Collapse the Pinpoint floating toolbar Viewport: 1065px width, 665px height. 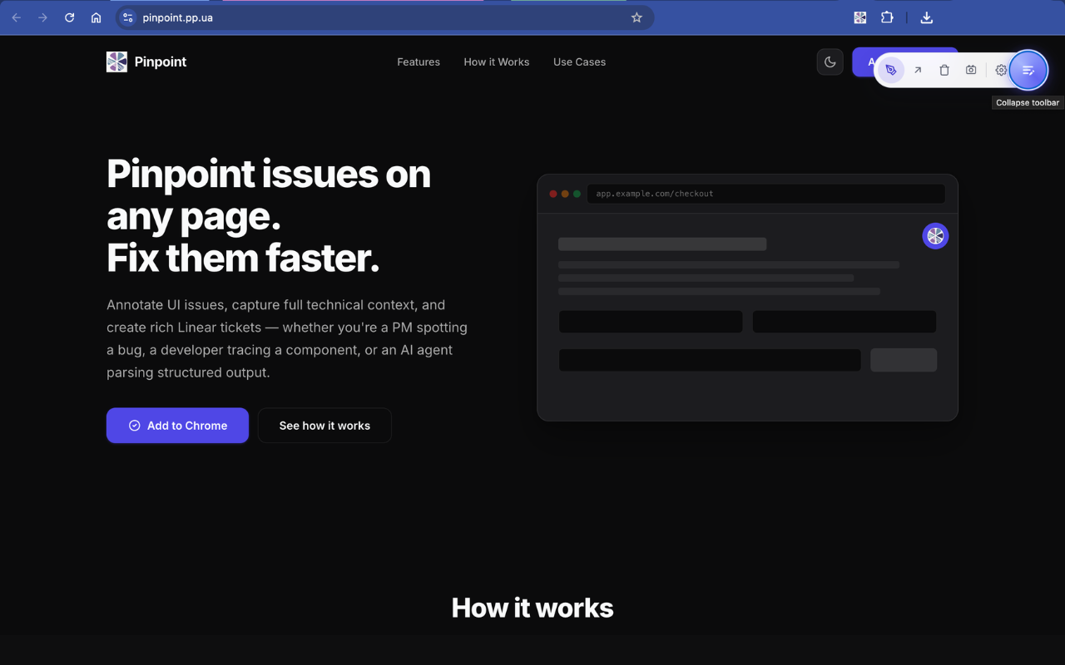[x=1028, y=71]
